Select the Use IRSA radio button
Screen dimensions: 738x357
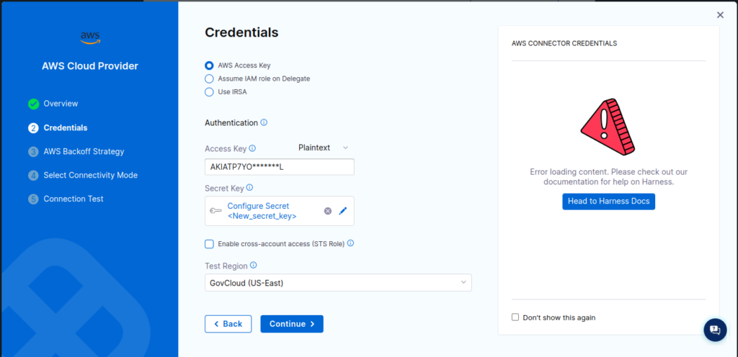pos(210,91)
